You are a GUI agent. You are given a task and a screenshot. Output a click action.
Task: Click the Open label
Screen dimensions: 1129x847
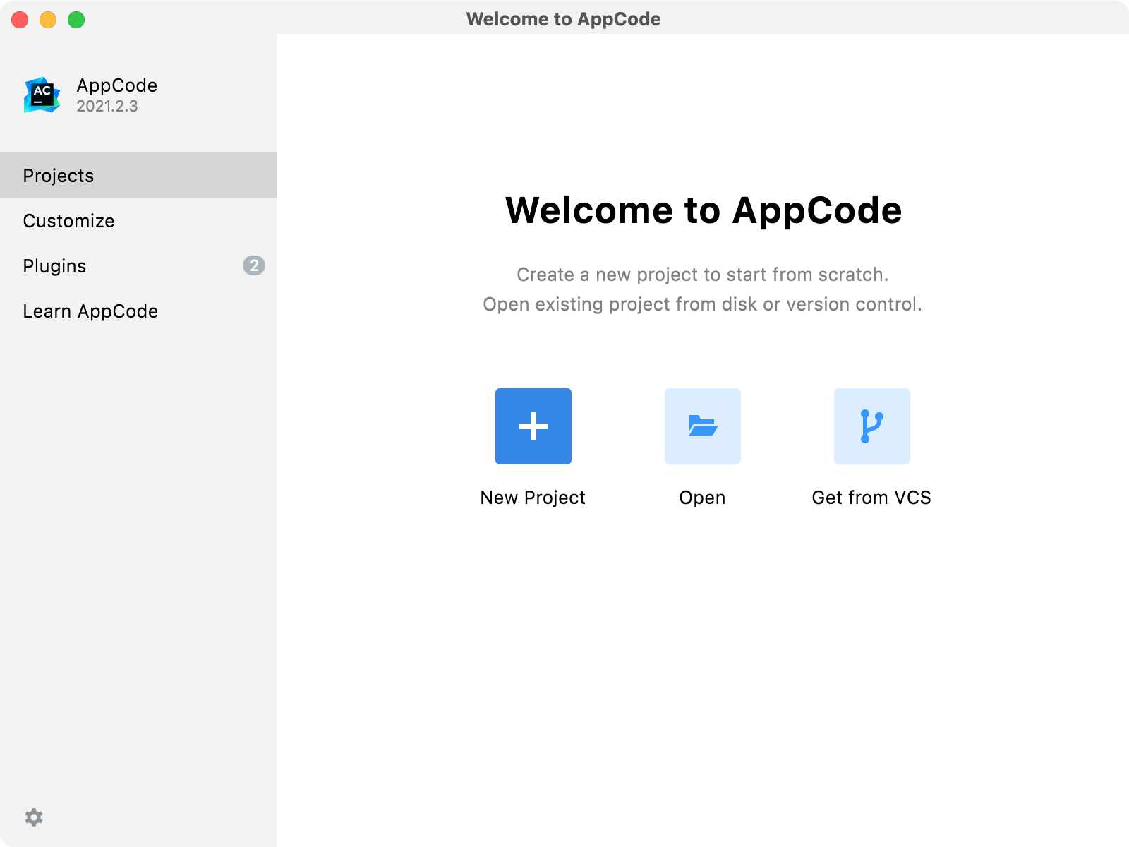pos(702,498)
